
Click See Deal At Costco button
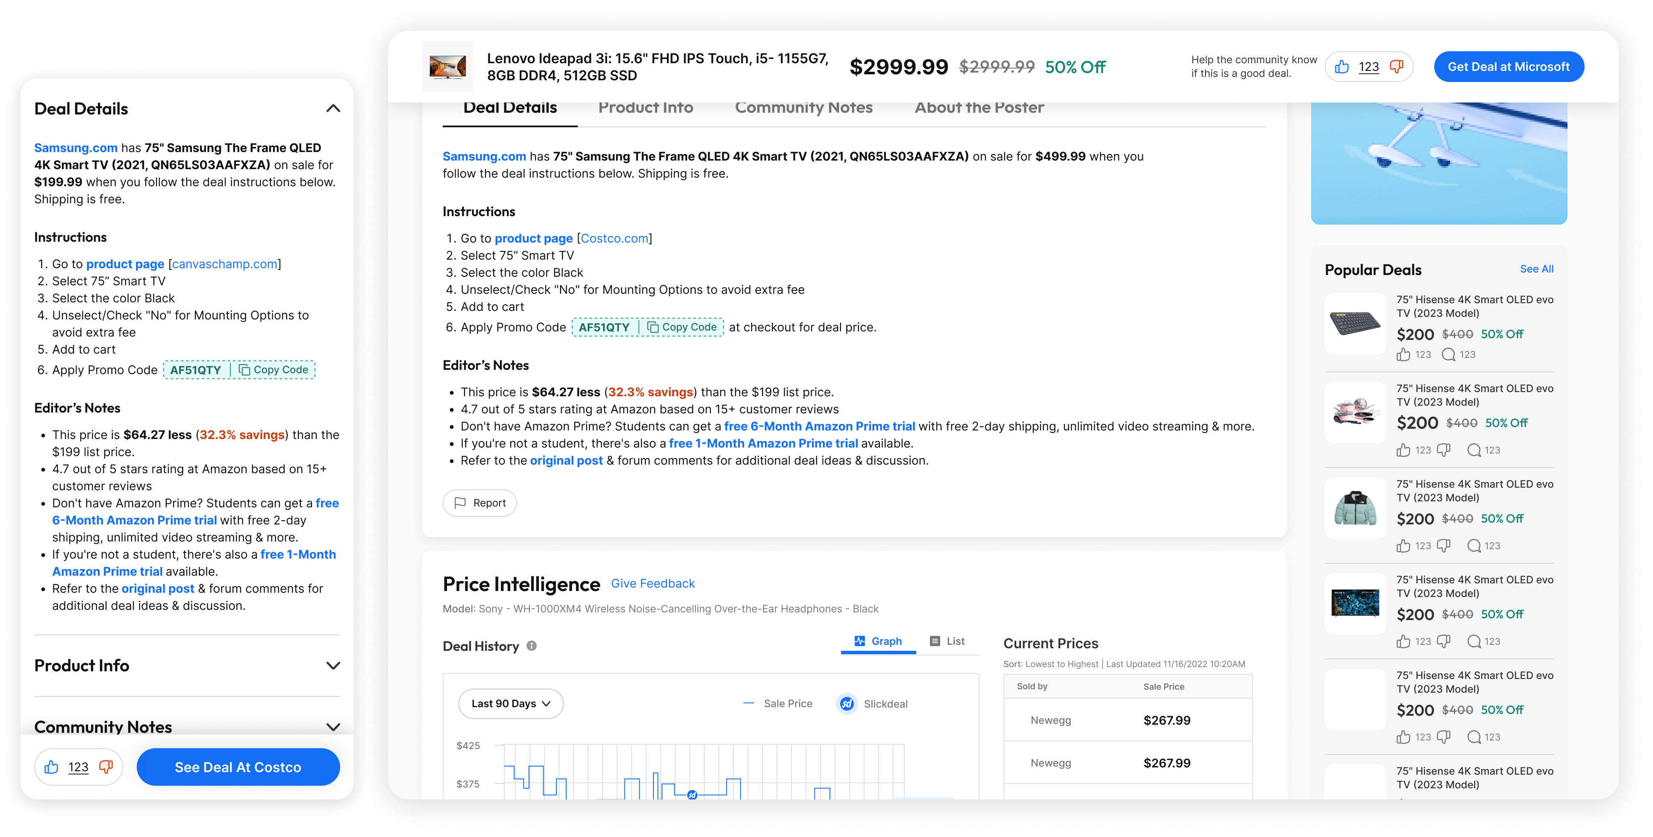238,767
